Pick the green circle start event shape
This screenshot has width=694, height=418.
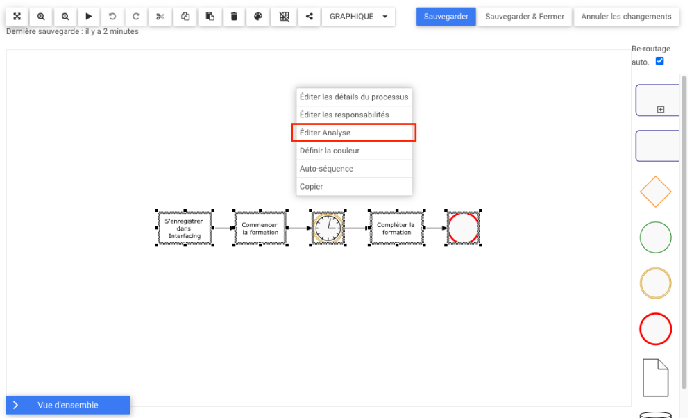[655, 237]
